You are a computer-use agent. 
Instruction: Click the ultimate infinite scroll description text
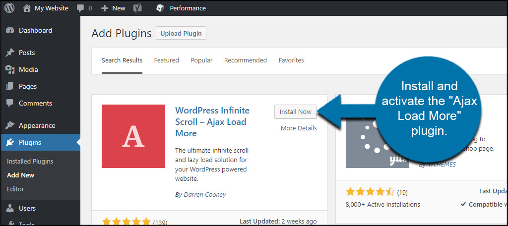(x=212, y=165)
